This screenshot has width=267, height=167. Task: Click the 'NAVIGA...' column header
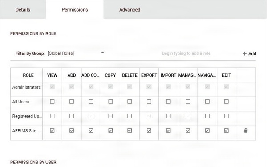207,75
